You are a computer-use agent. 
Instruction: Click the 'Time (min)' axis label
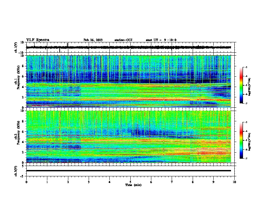point(133,185)
